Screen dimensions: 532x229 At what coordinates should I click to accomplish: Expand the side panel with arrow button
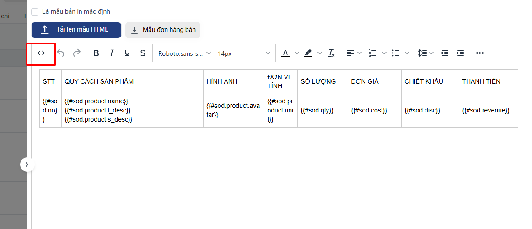coord(27,165)
